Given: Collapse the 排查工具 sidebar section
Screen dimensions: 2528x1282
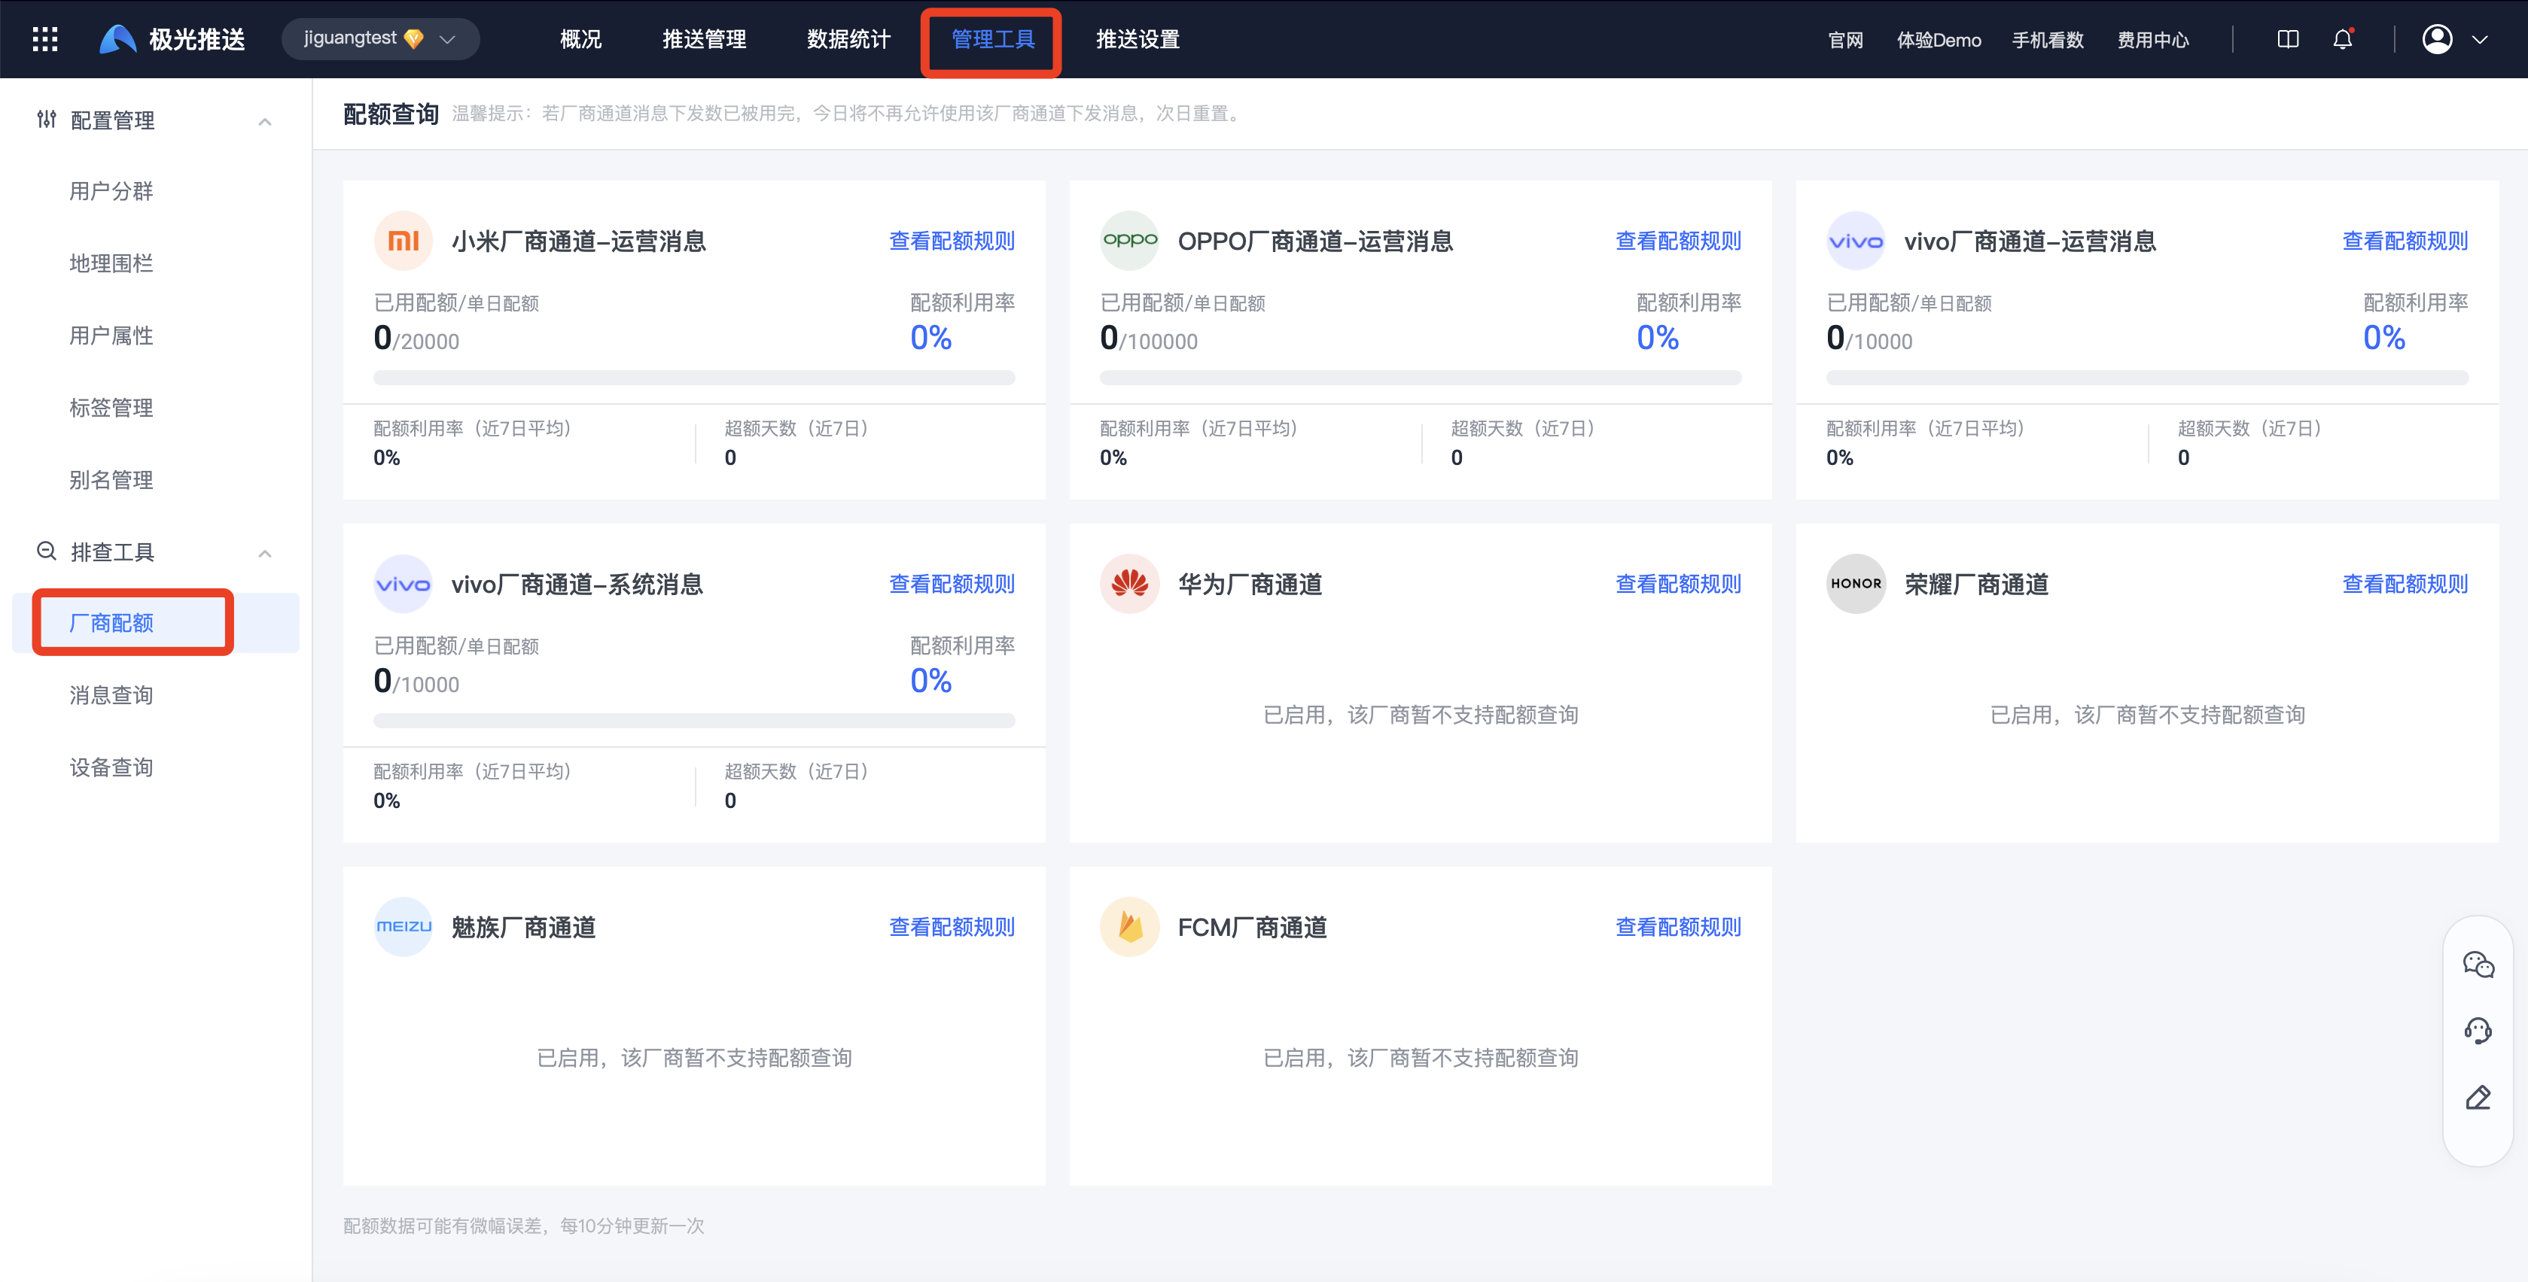Looking at the screenshot, I should point(264,553).
